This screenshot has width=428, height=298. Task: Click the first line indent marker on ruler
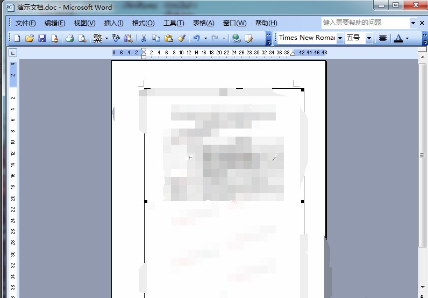tap(144, 50)
